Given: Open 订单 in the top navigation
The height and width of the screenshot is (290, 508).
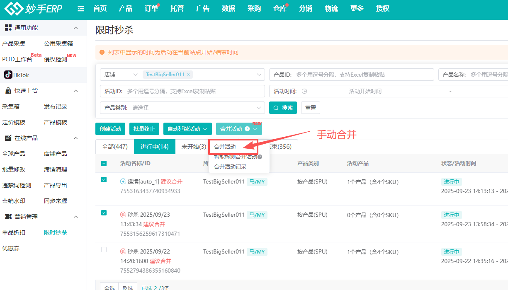Looking at the screenshot, I should coord(151,9).
